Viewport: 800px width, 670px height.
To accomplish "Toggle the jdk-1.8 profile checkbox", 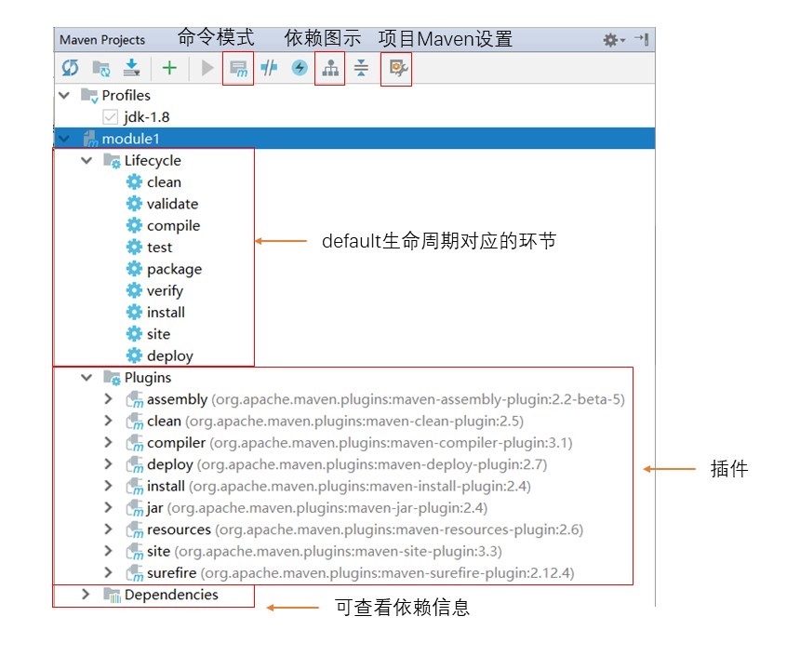I will (110, 117).
